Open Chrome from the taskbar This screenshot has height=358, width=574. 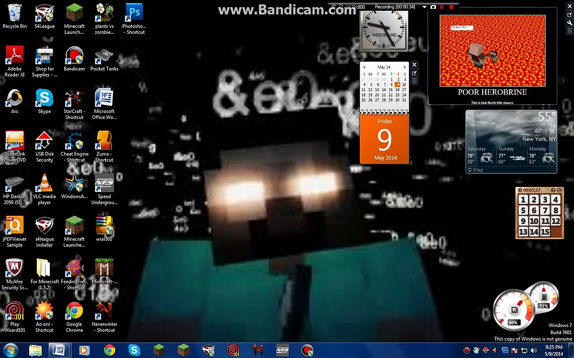tap(109, 350)
